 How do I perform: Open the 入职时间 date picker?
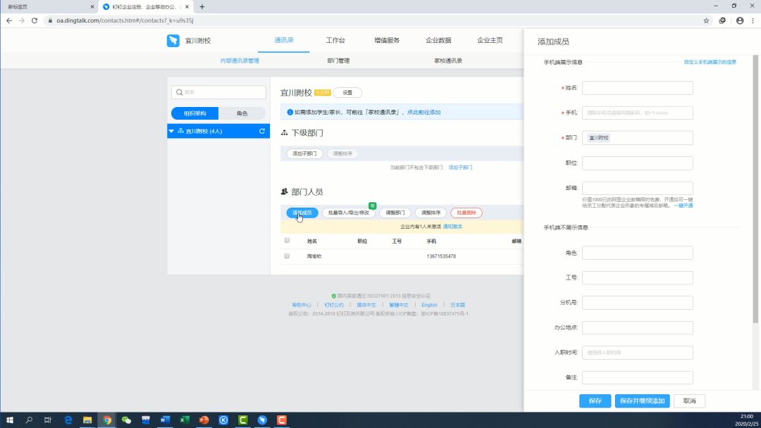637,352
